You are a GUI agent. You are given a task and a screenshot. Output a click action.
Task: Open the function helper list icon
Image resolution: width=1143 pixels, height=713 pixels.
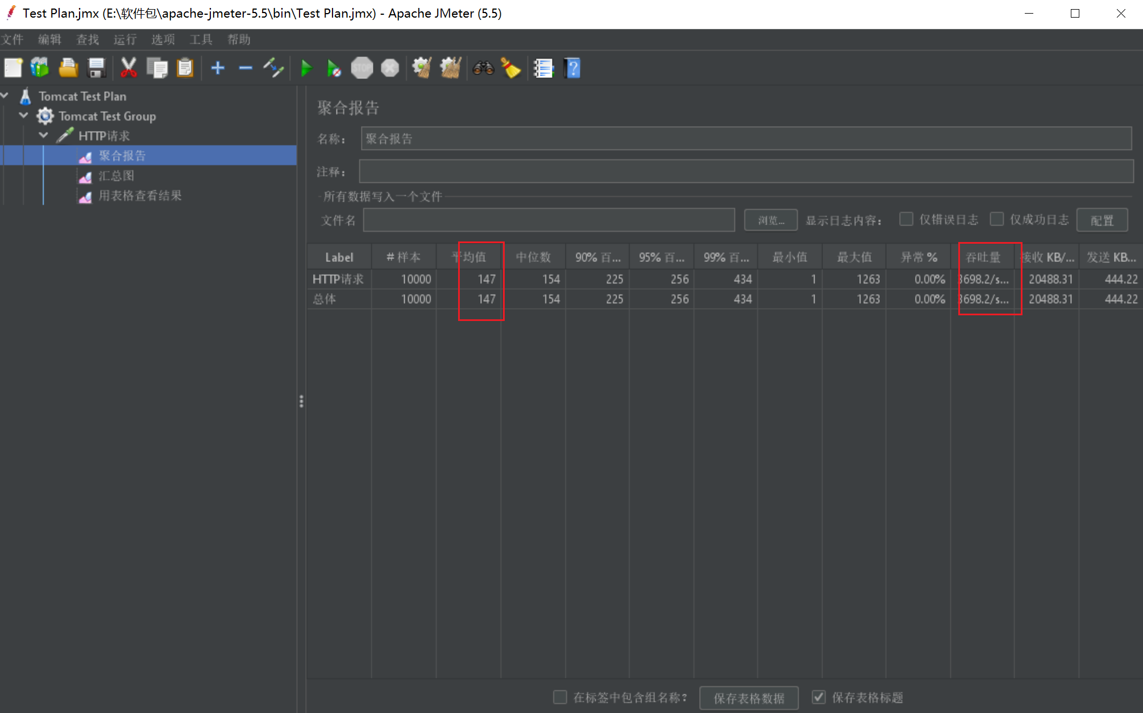[544, 68]
